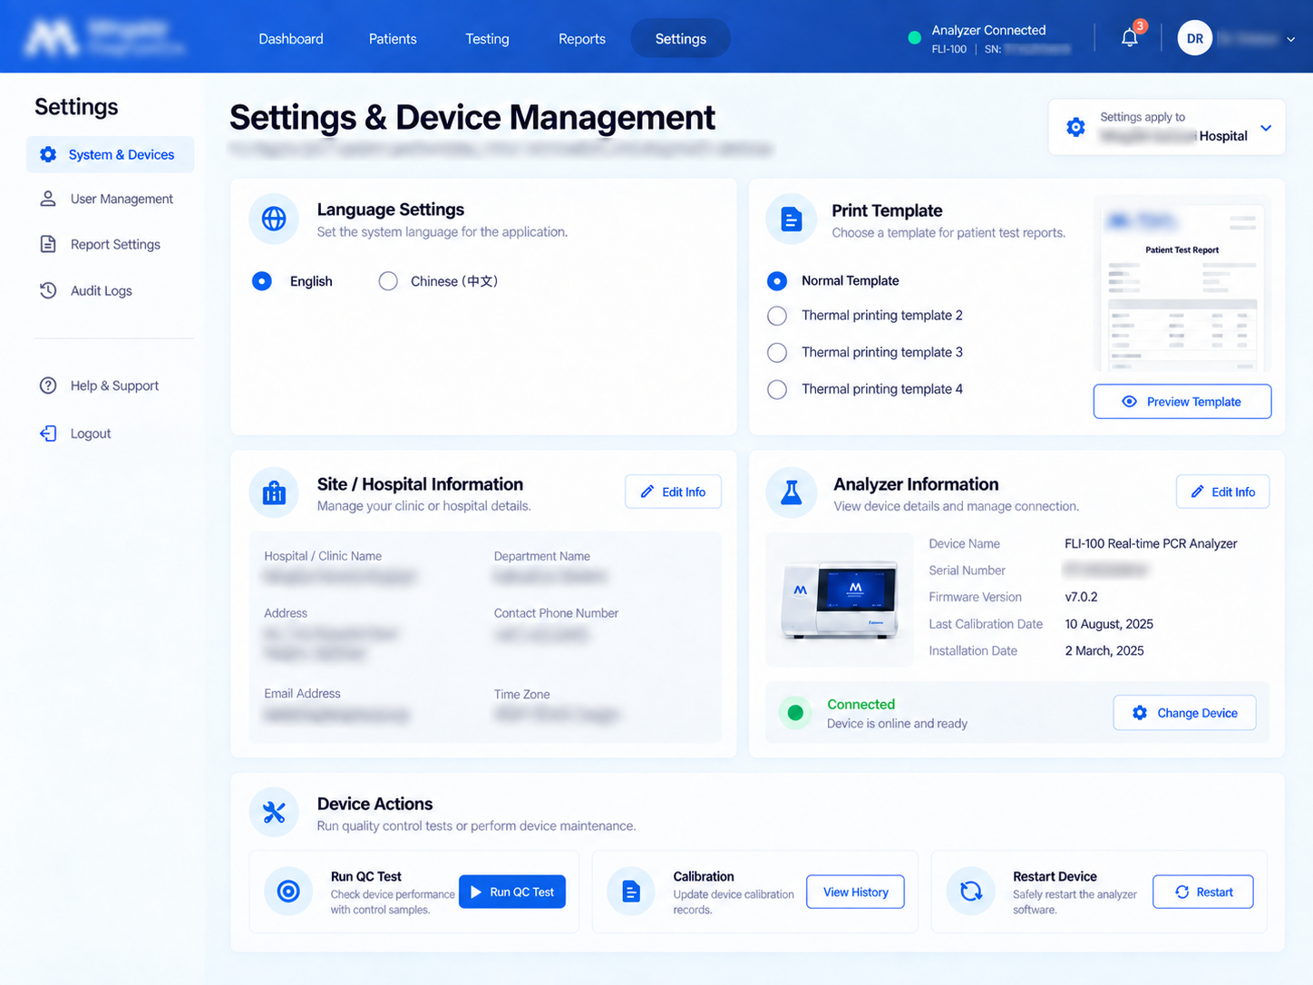The height and width of the screenshot is (985, 1313).
Task: Click the green Connected status dot in the card
Action: [x=795, y=713]
